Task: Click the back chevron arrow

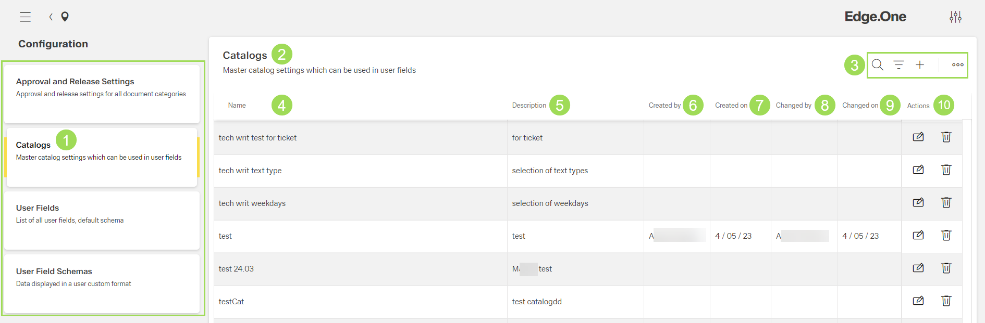Action: (x=51, y=17)
